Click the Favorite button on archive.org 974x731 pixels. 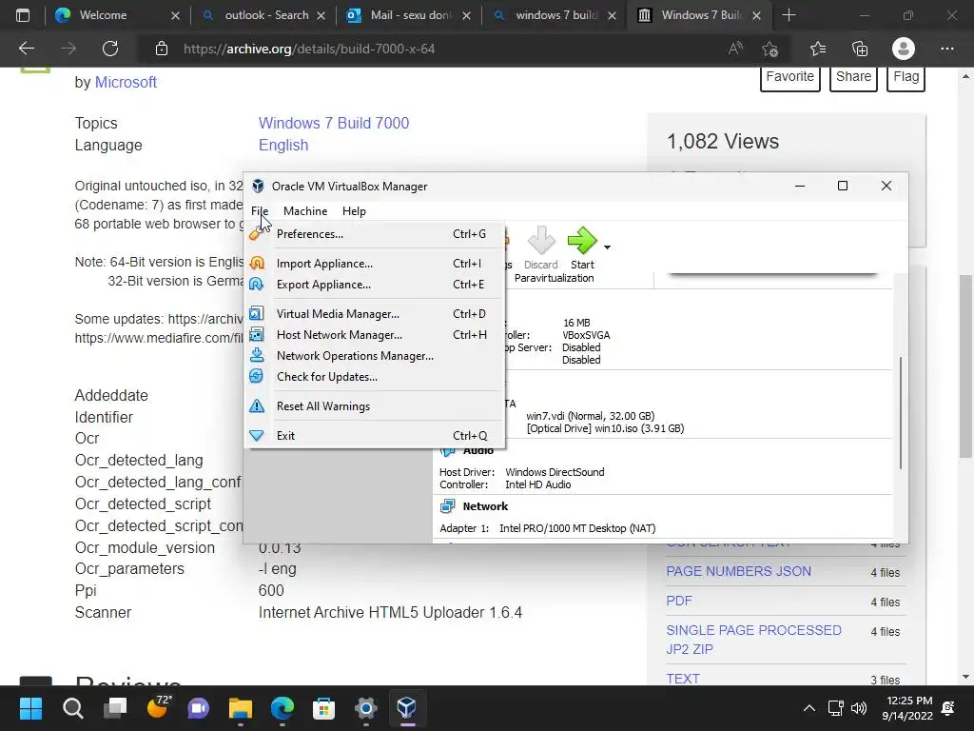[790, 77]
